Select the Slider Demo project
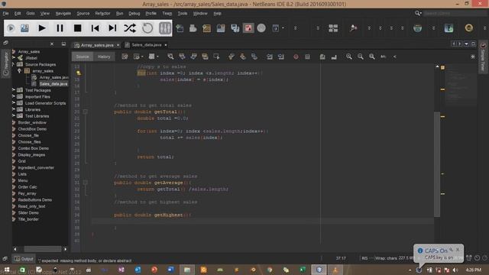The image size is (489, 275). (28, 212)
